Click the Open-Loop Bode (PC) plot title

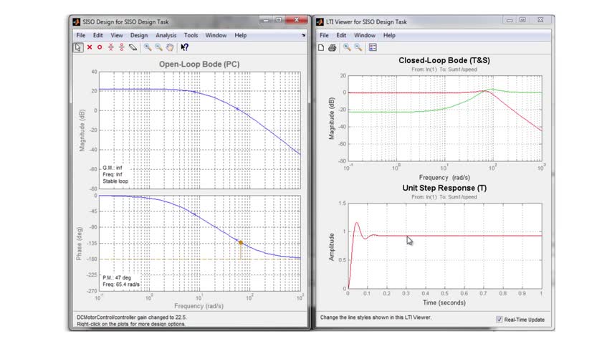pos(199,64)
